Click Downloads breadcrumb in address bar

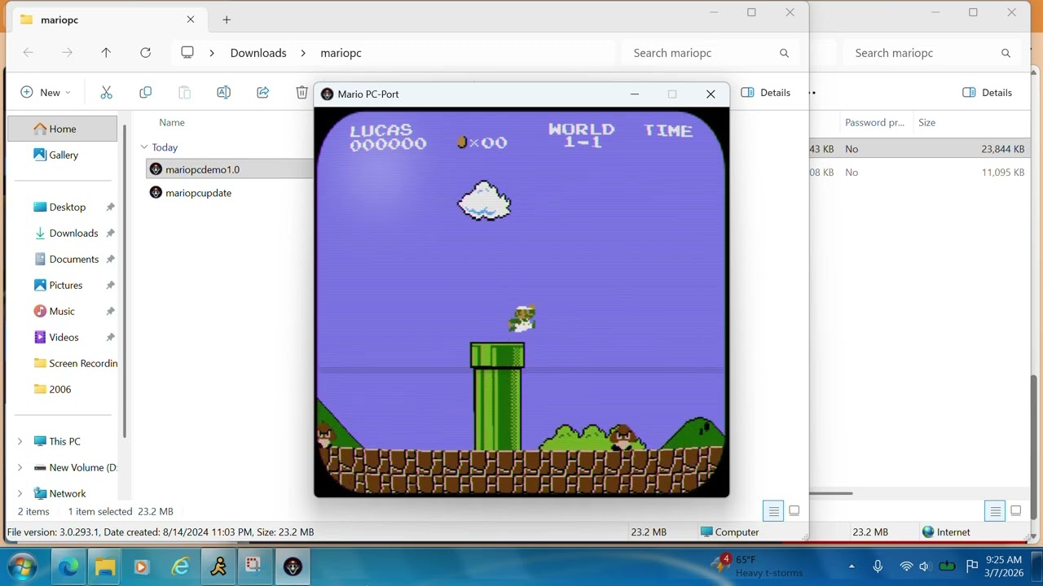258,53
